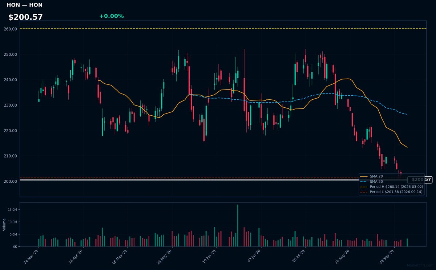This screenshot has width=436, height=270.
Task: Click the Volume axis title
Action: pyautogui.click(x=4, y=225)
